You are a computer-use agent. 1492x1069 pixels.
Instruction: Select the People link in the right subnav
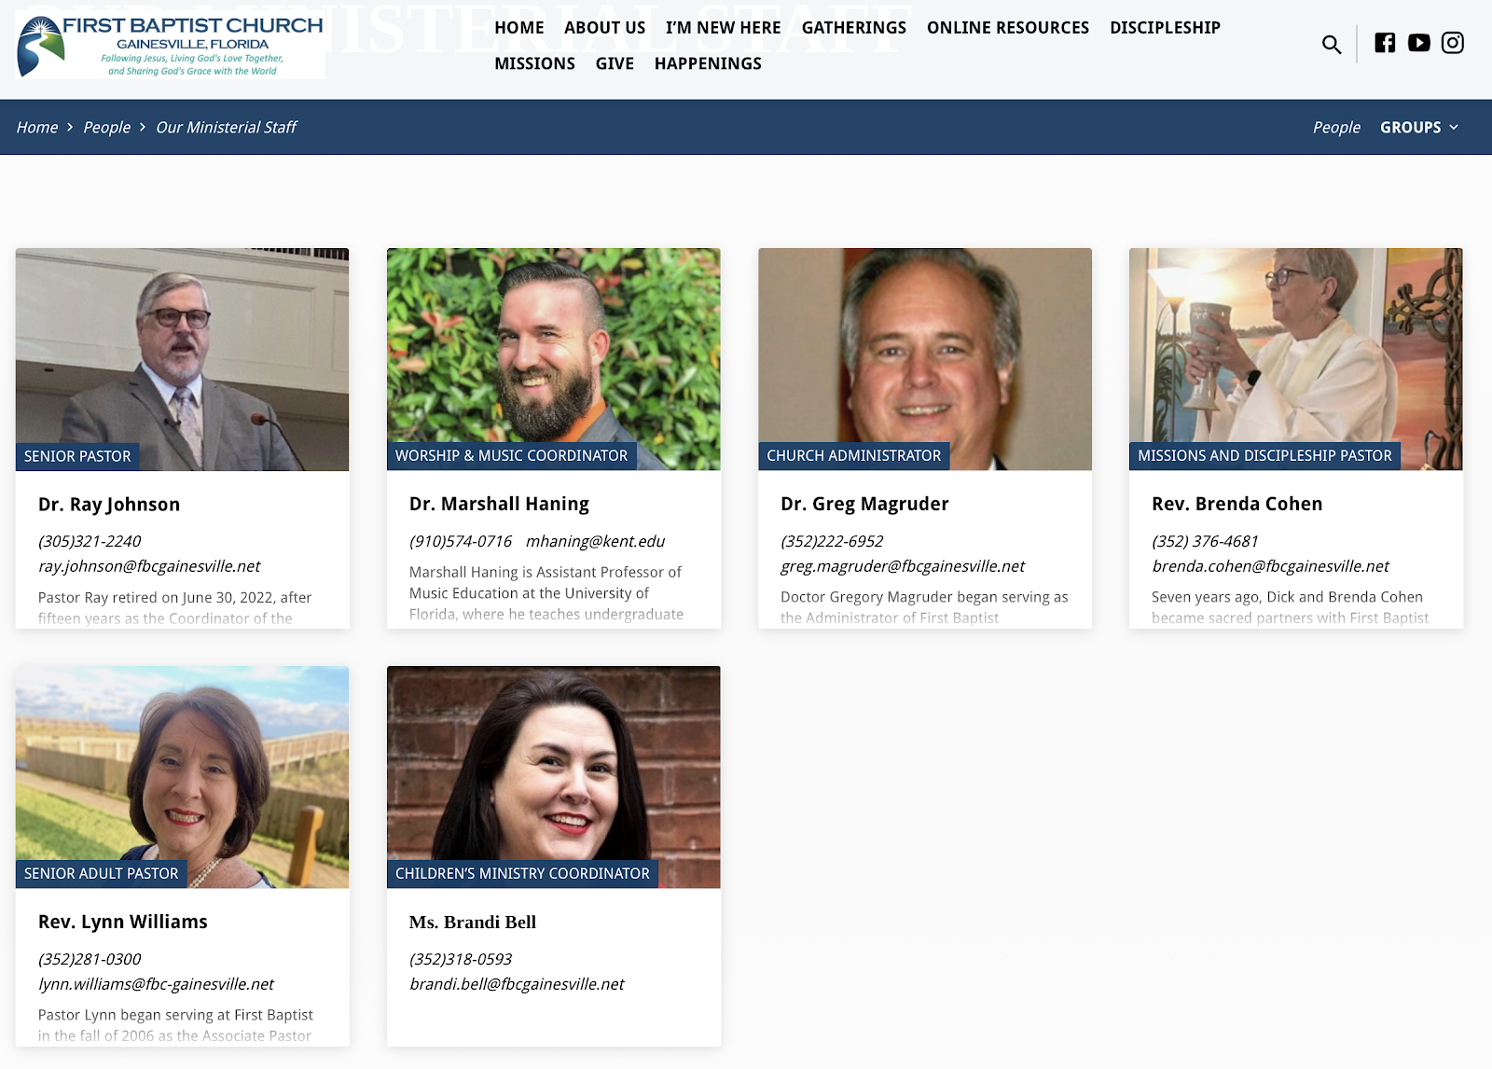tap(1336, 128)
